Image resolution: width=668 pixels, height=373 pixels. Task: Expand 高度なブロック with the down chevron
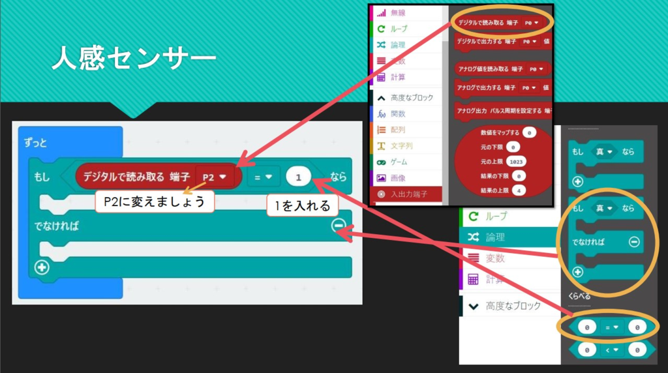pos(474,306)
